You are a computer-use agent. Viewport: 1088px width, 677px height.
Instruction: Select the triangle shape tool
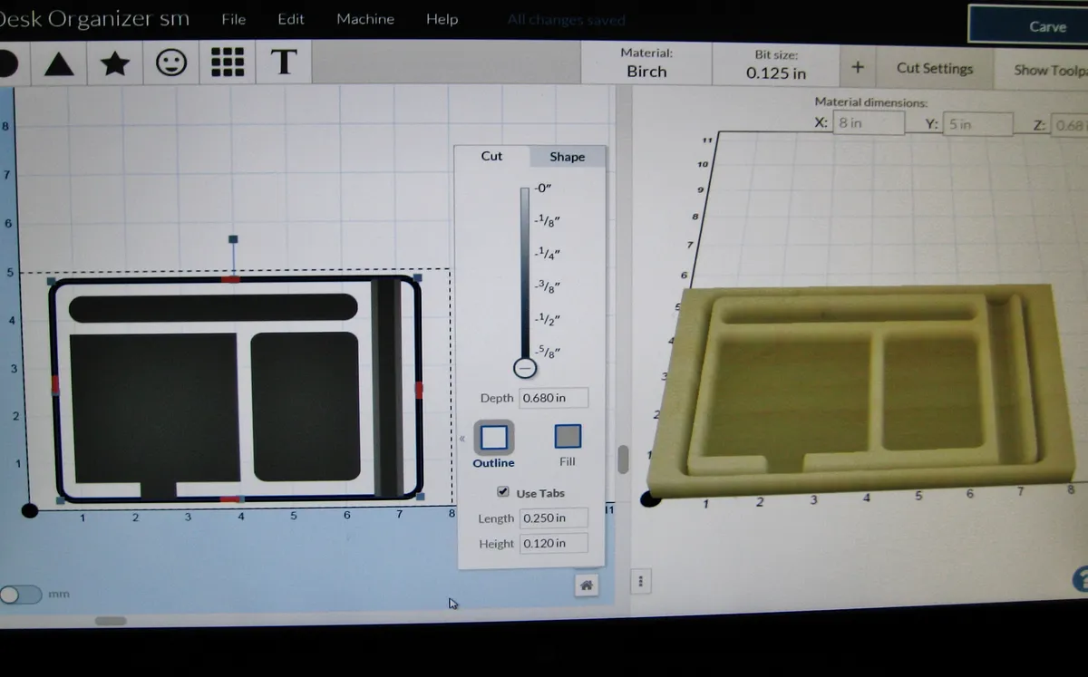[60, 63]
